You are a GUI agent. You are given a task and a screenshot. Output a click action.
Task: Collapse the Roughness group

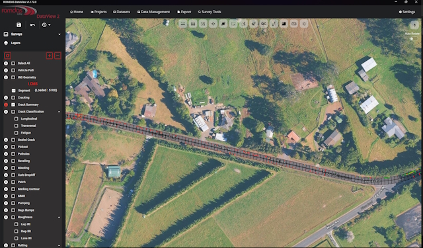tap(59, 217)
